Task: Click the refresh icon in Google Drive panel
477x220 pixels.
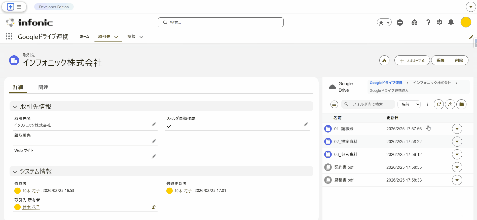Action: tap(438, 104)
